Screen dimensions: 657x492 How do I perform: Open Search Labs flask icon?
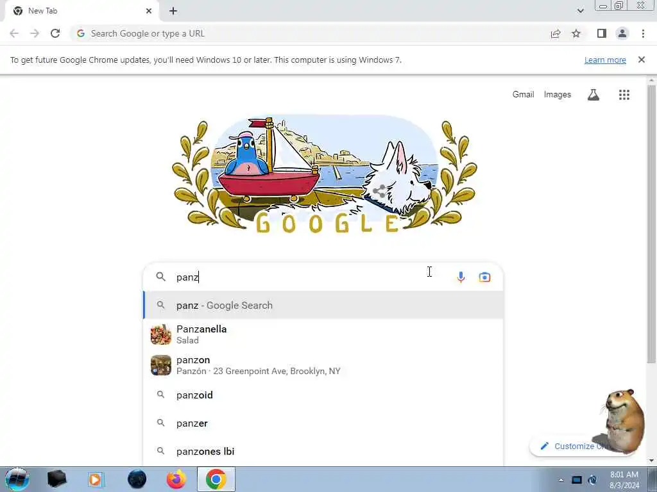[x=593, y=95]
